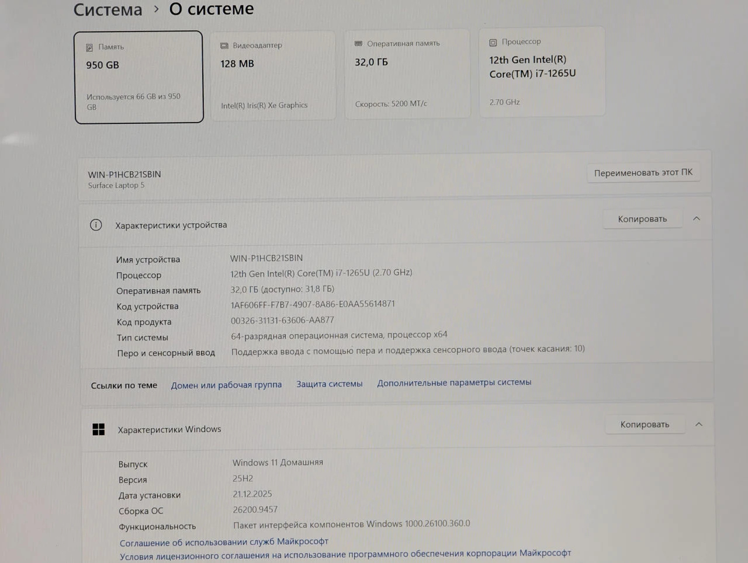Click install date value 21.12.2025
This screenshot has width=748, height=563.
pos(252,494)
